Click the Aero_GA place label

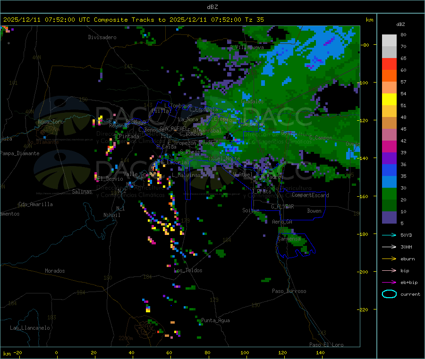282,222
